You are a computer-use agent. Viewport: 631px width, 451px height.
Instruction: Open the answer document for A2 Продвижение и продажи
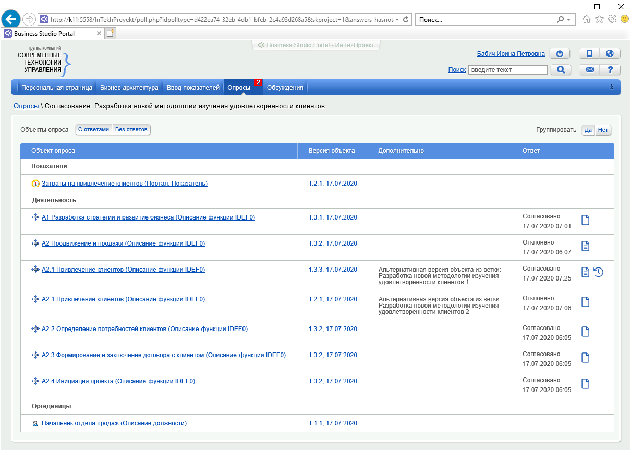click(586, 246)
